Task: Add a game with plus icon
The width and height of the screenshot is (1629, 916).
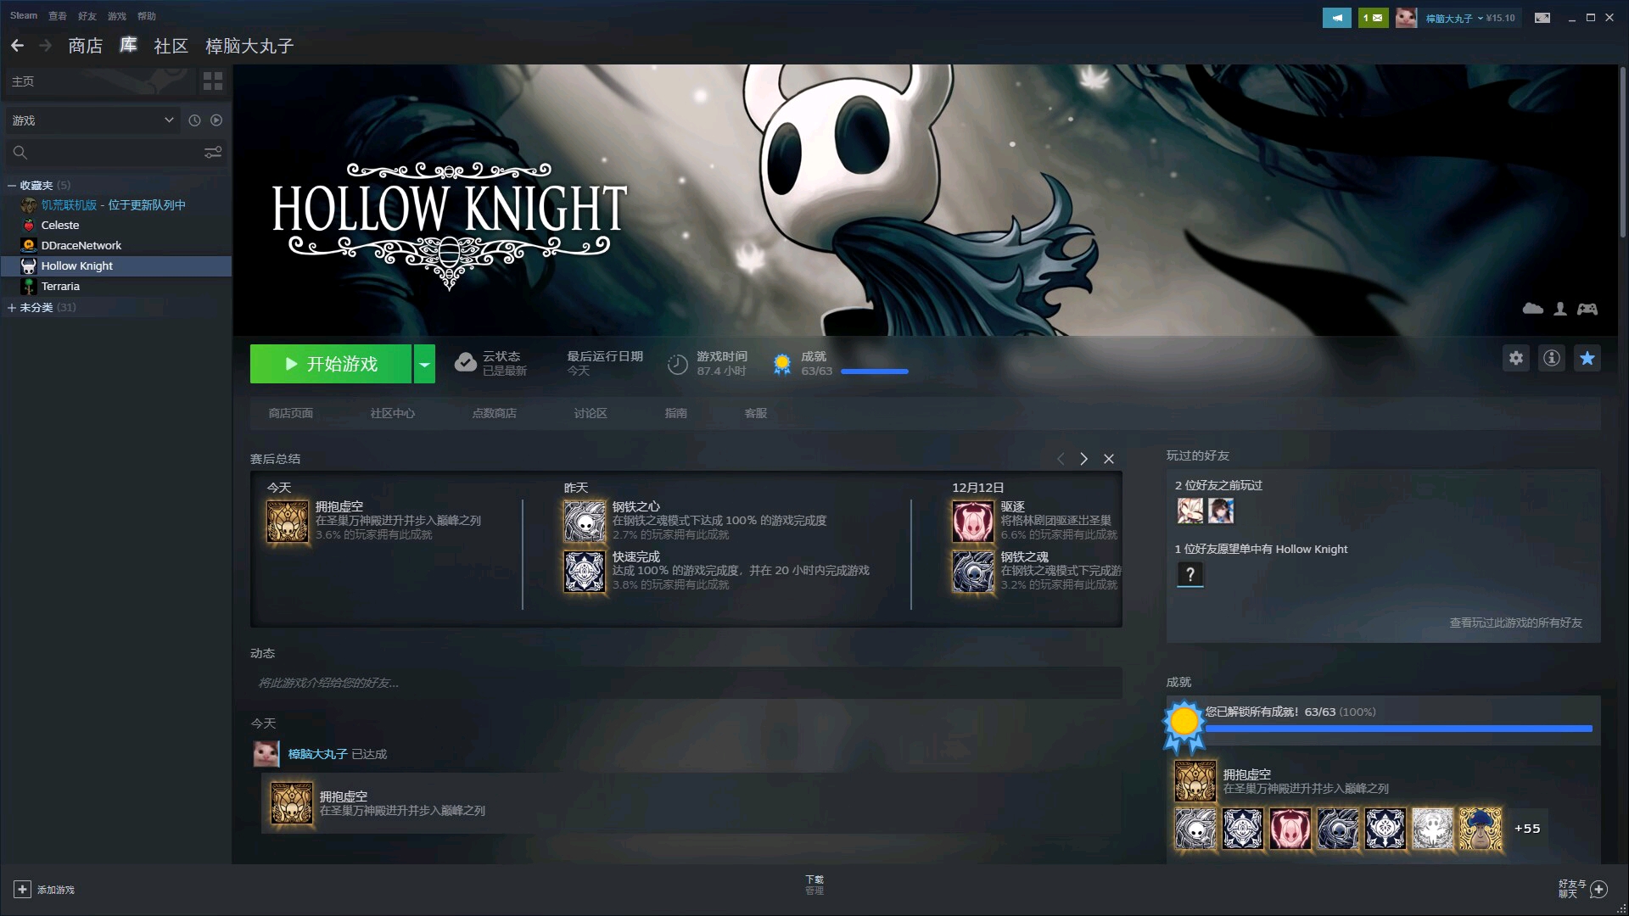Action: tap(22, 889)
